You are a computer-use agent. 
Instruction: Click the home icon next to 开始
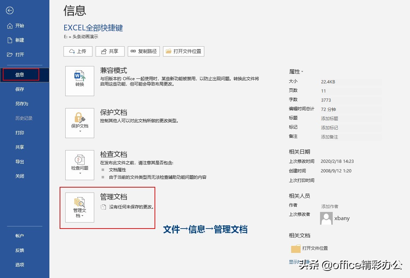(x=10, y=26)
